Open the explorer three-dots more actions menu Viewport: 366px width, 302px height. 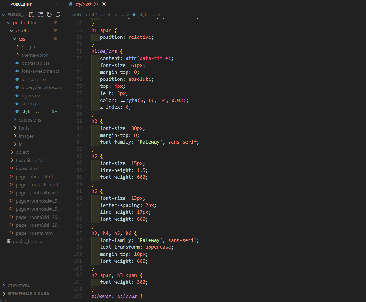(55, 4)
